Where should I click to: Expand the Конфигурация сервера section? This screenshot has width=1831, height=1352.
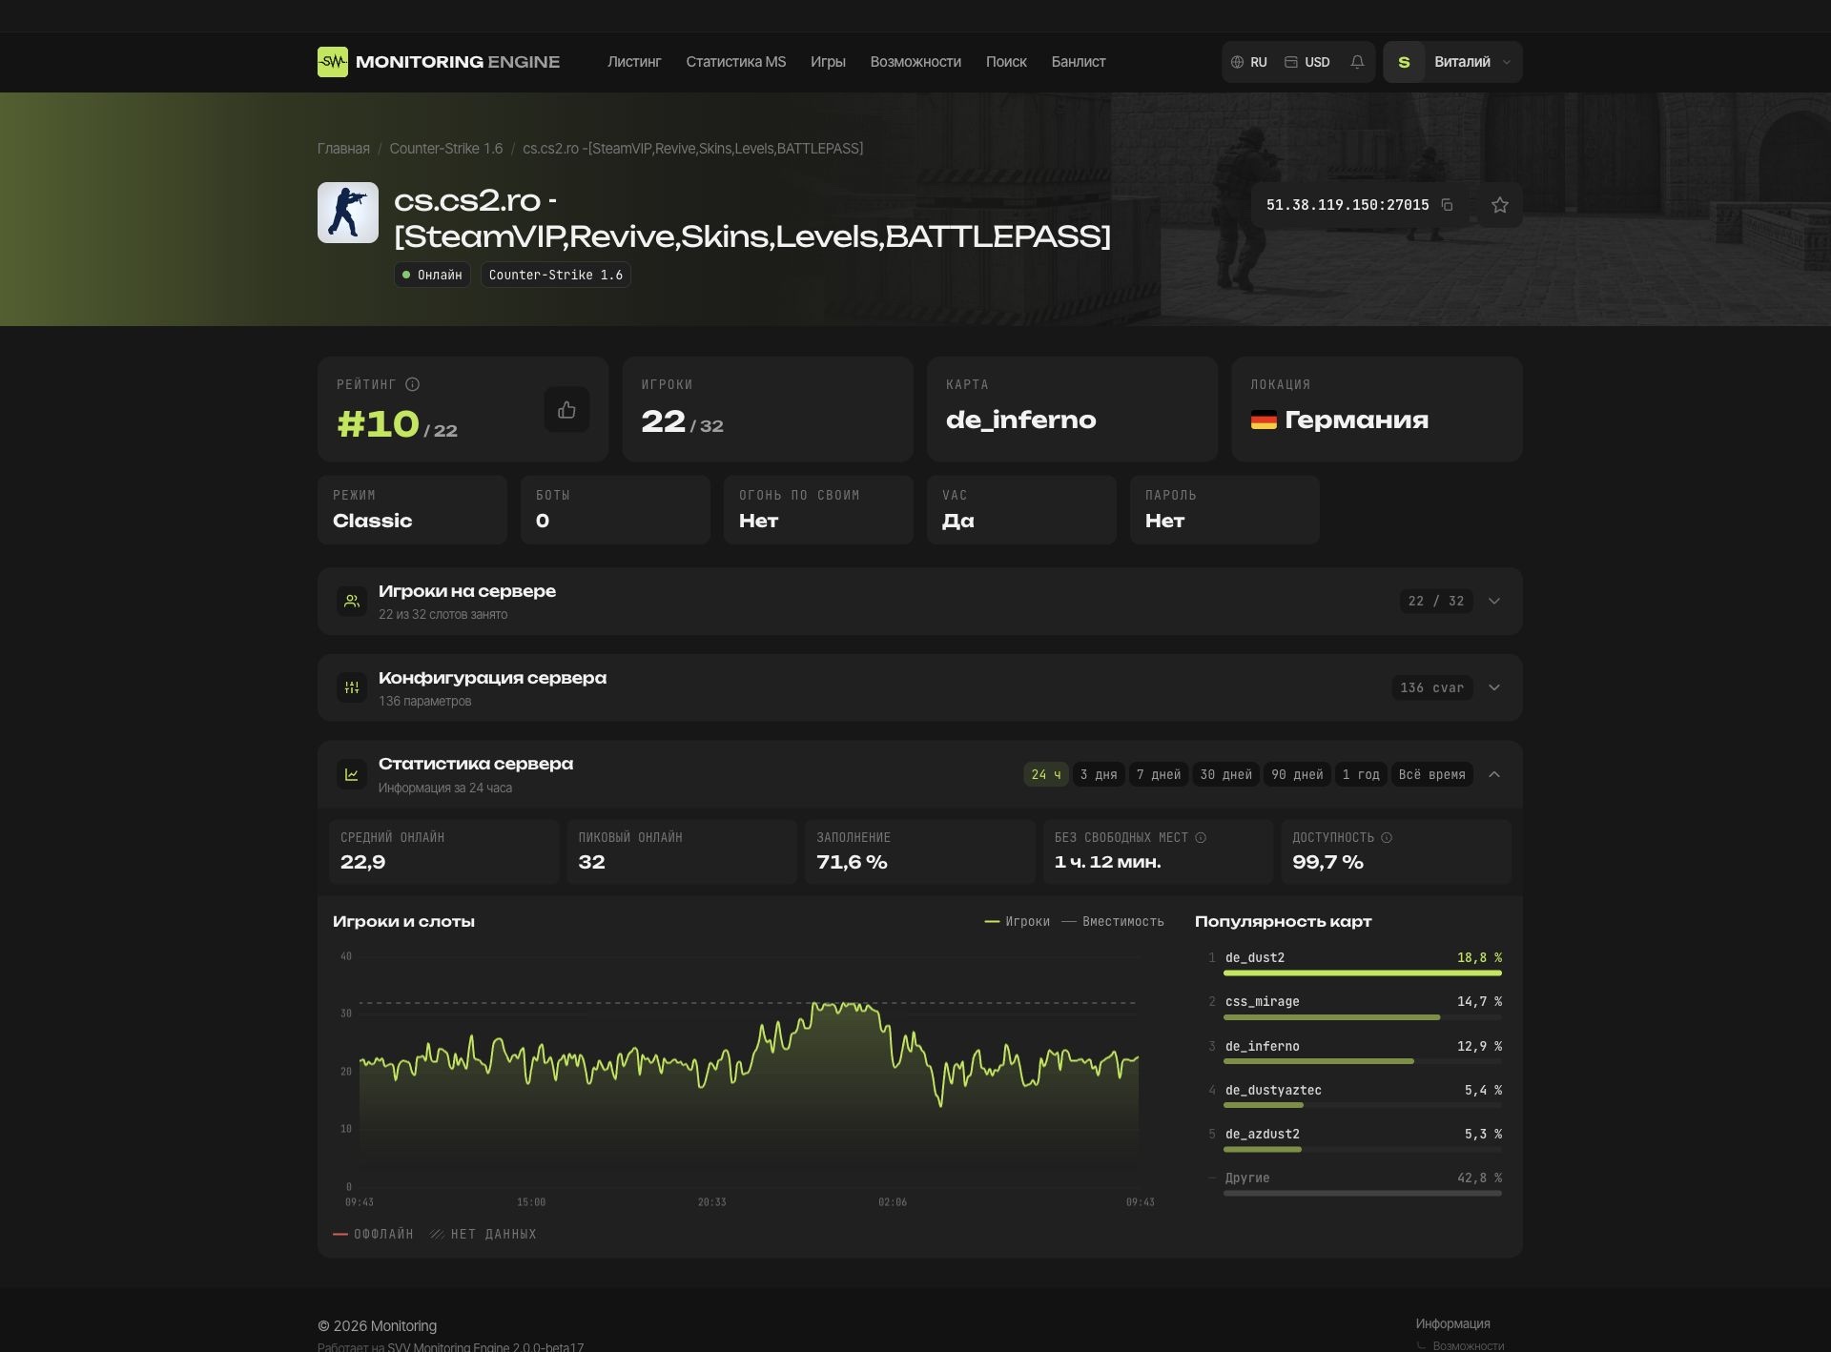1494,687
